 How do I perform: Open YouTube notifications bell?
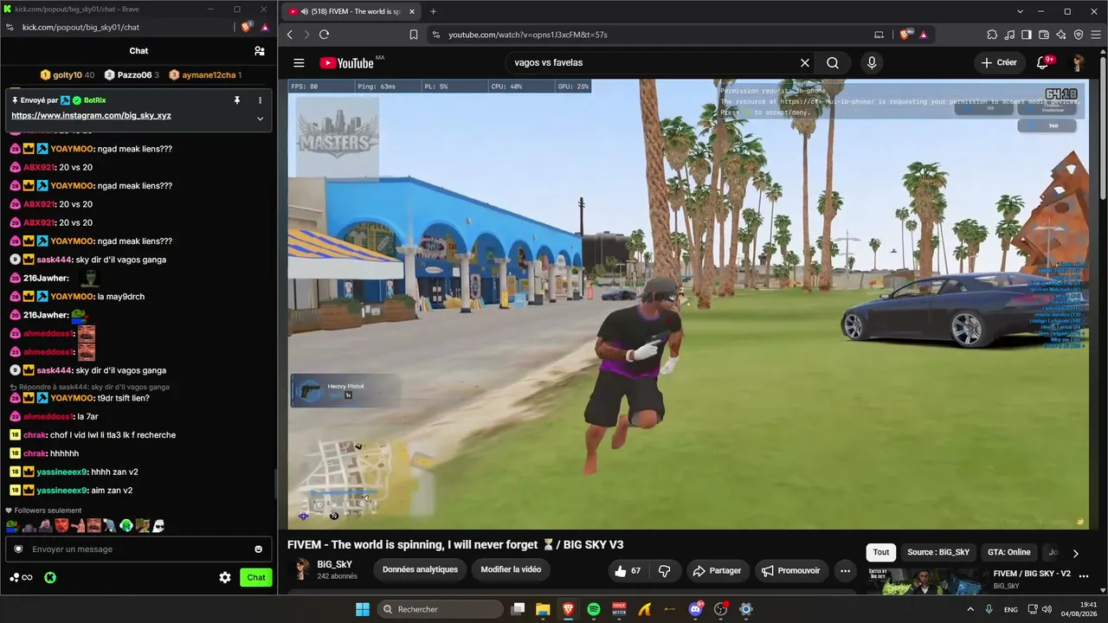point(1043,63)
